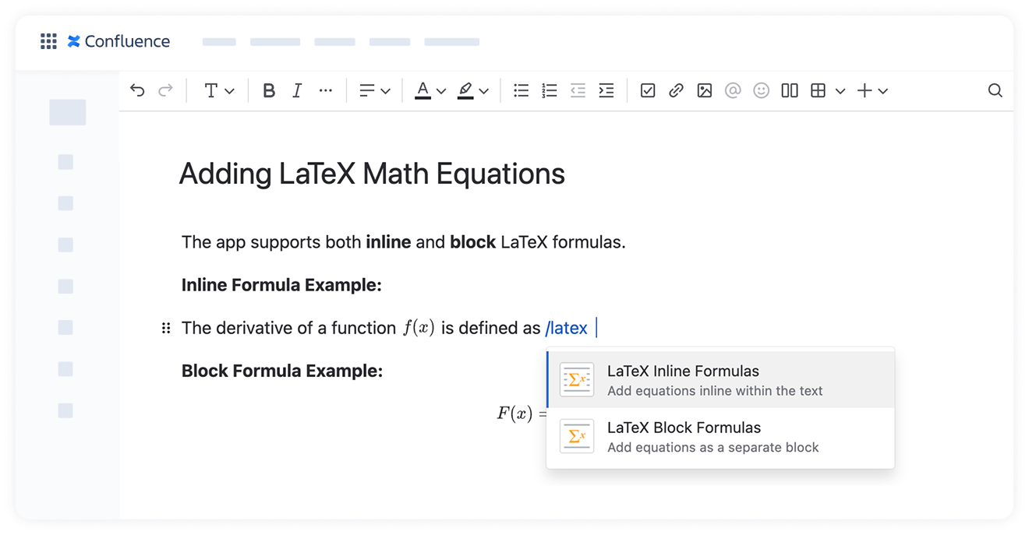1029x535 pixels.
Task: Choose LaTeX Inline Formulas from menu
Action: coord(721,380)
